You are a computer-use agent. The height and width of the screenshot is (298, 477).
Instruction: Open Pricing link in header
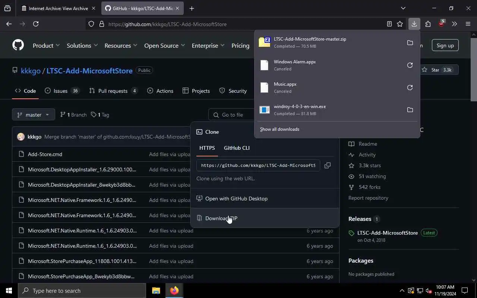click(x=240, y=45)
